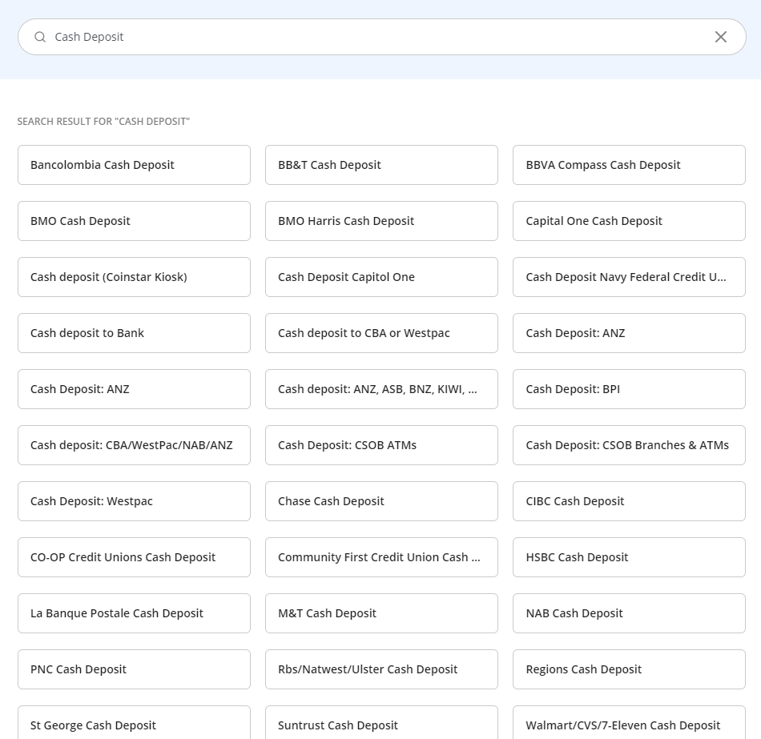The image size is (761, 739).
Task: Choose NAB Cash Deposit
Action: [629, 613]
